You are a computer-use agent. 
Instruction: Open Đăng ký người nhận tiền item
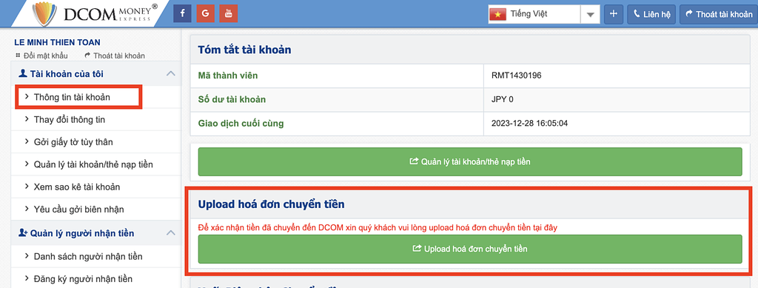[x=95, y=279]
